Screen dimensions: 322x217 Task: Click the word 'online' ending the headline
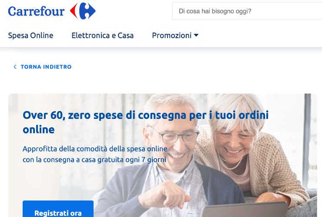coord(39,129)
